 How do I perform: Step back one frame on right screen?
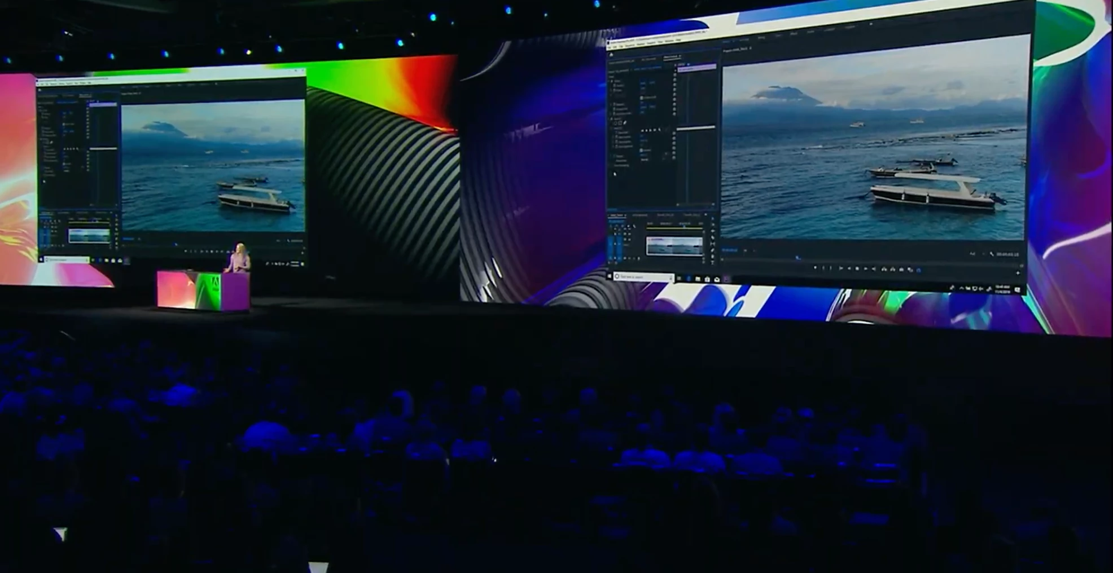click(x=849, y=268)
